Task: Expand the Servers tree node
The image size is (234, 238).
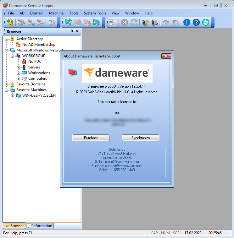Action: pos(19,68)
